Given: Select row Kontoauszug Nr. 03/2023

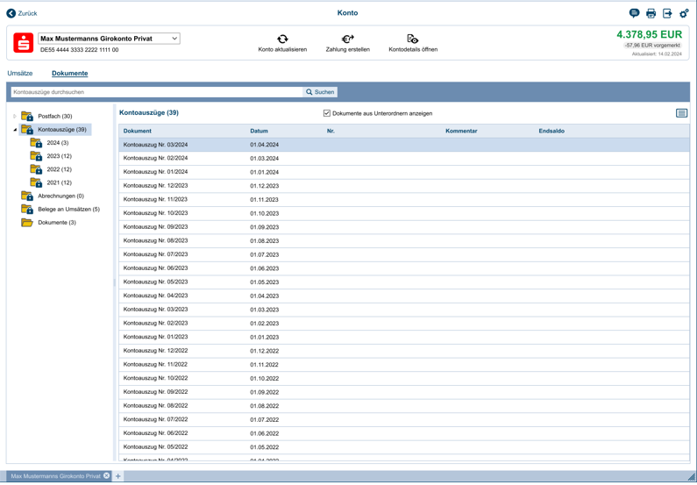Looking at the screenshot, I should [404, 310].
